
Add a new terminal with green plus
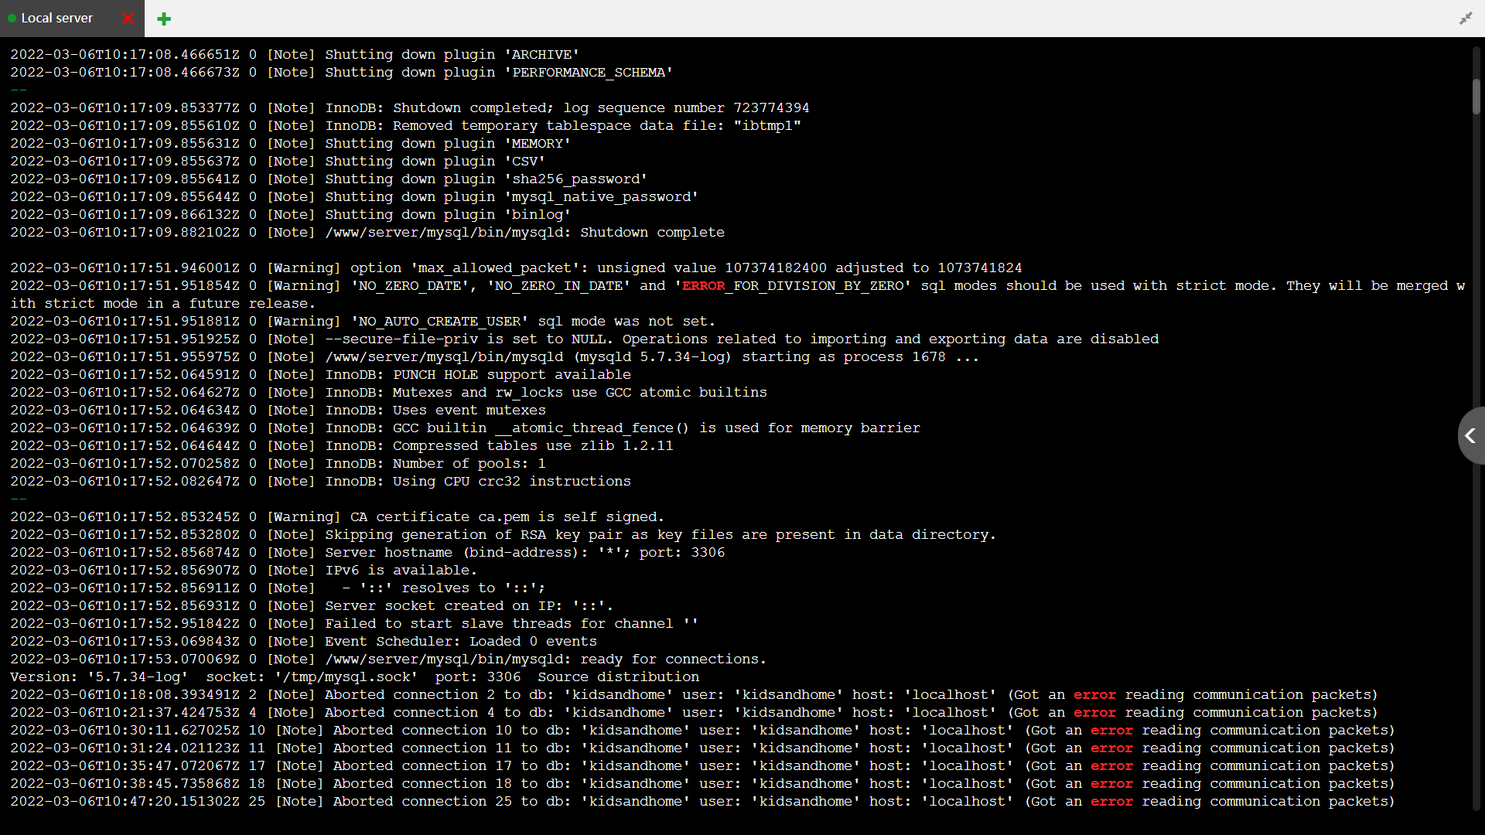point(164,19)
